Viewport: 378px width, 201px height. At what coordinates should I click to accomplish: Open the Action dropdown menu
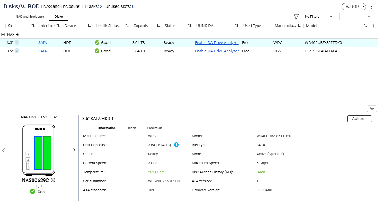(360, 119)
